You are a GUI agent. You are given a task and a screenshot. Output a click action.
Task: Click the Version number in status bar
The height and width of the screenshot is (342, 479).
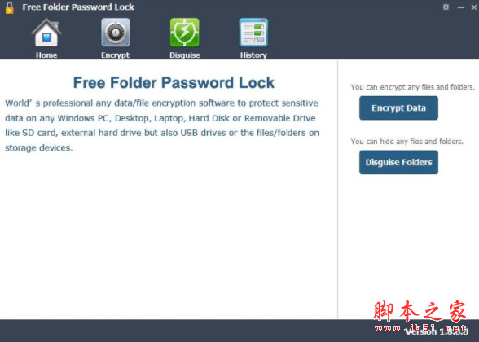pos(437,331)
